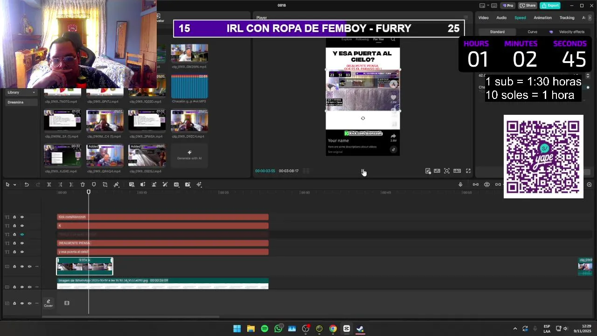Start voice recording with the microphone icon

coord(460,185)
